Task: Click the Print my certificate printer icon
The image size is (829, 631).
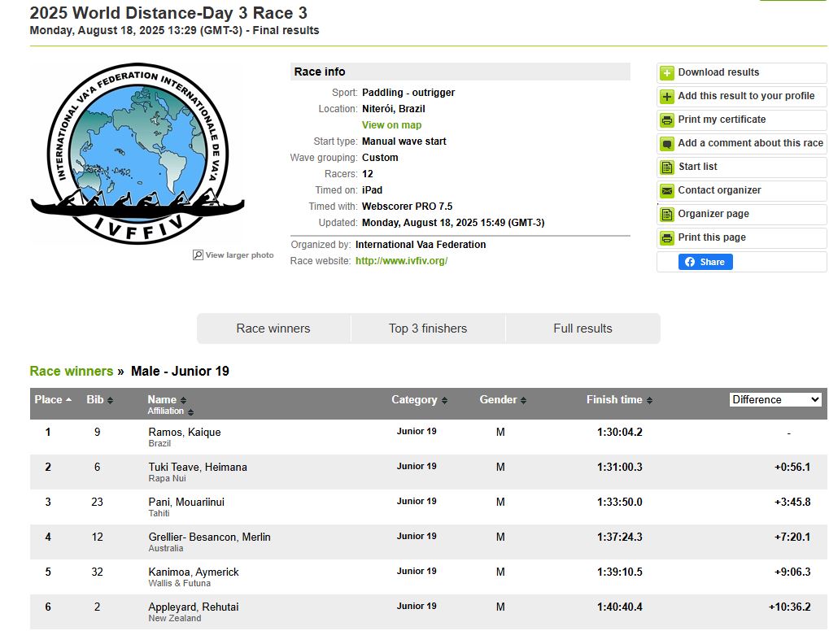Action: [x=666, y=120]
